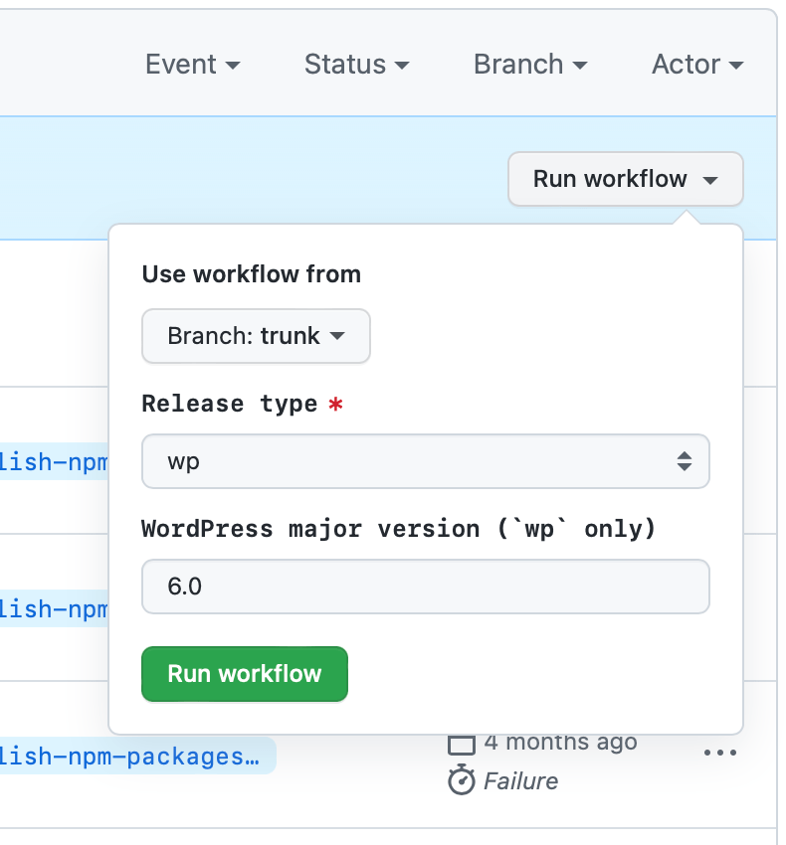Open the Release type selection list
The width and height of the screenshot is (786, 845).
point(426,461)
